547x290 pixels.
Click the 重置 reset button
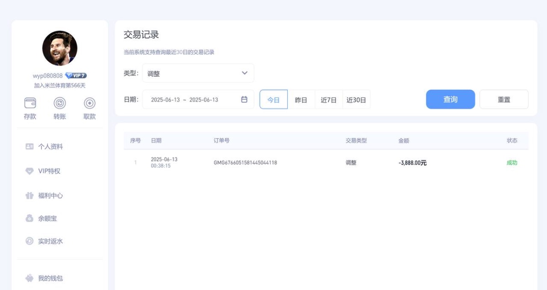coord(504,99)
